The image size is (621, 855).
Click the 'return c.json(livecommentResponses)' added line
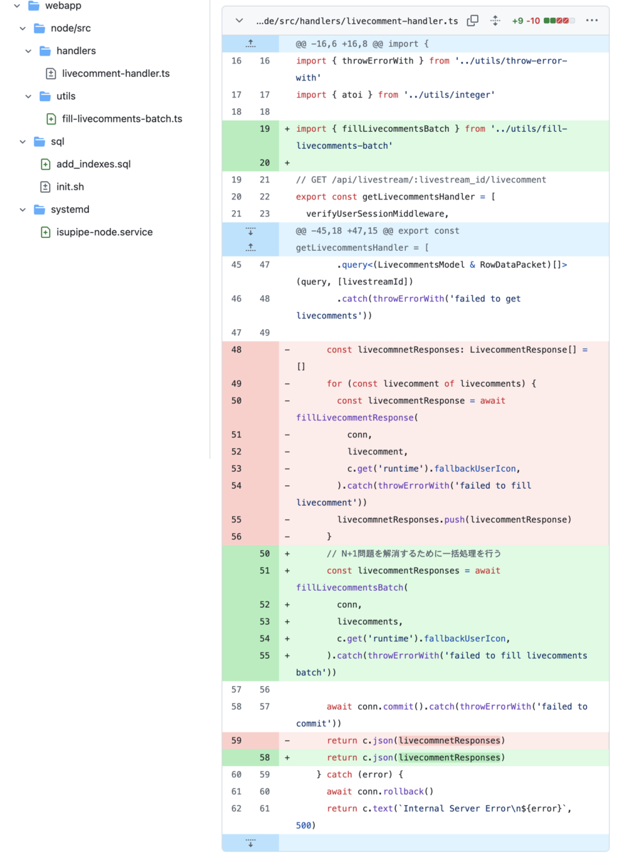point(416,757)
